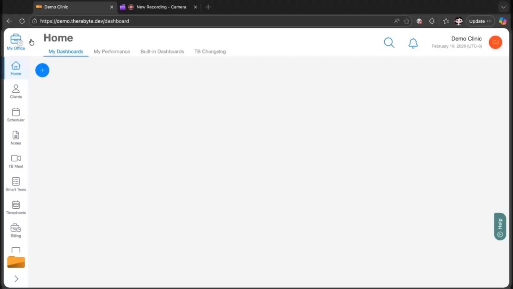Click the Demo Clinic name text

467,39
